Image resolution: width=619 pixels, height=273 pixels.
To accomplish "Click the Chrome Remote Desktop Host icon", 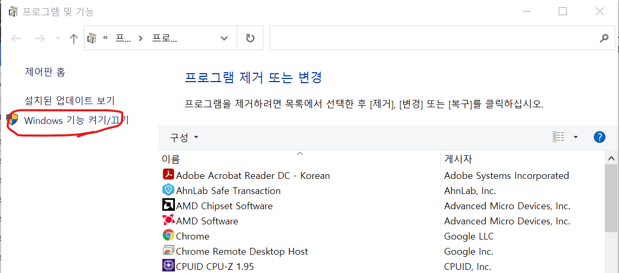I will point(169,251).
